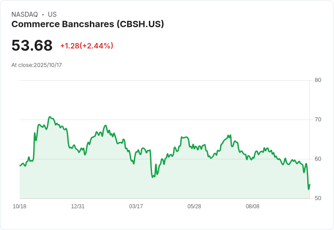The height and width of the screenshot is (230, 334).
Task: Select the 08/08 date on x-axis
Action: 253,206
